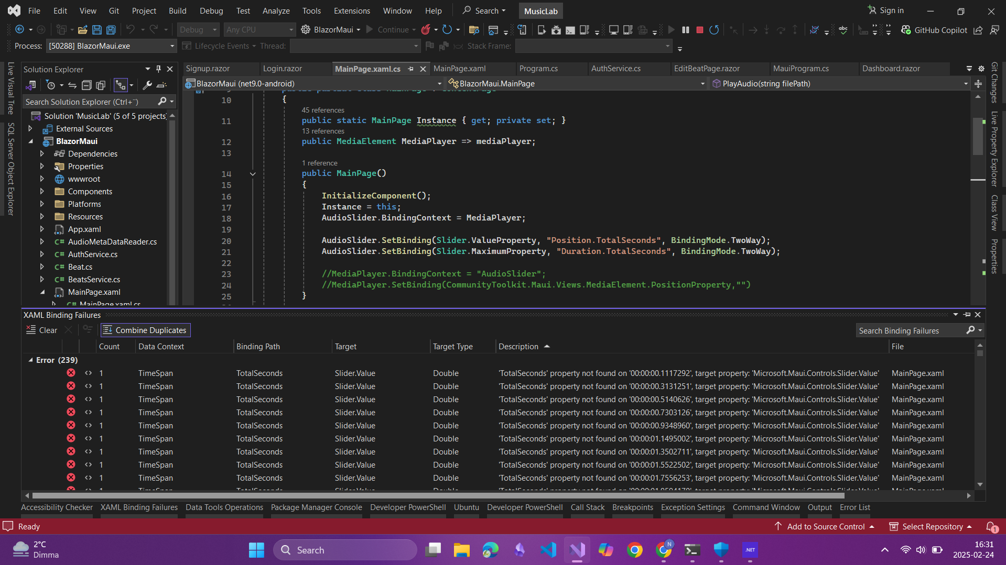Open BlazorMaui.MainPage type dropdown
Viewport: 1006px width, 565px height.
(577, 84)
